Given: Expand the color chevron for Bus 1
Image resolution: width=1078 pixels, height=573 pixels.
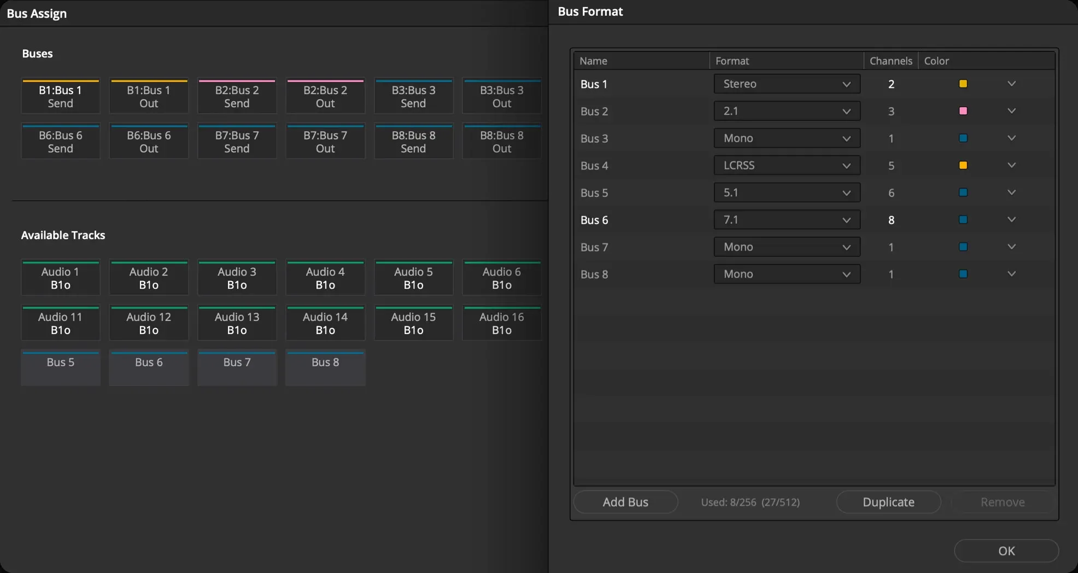Looking at the screenshot, I should tap(1011, 84).
